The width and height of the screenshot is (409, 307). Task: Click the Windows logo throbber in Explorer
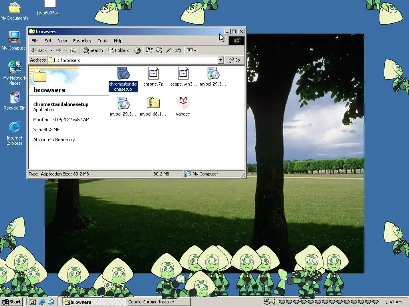pyautogui.click(x=236, y=41)
